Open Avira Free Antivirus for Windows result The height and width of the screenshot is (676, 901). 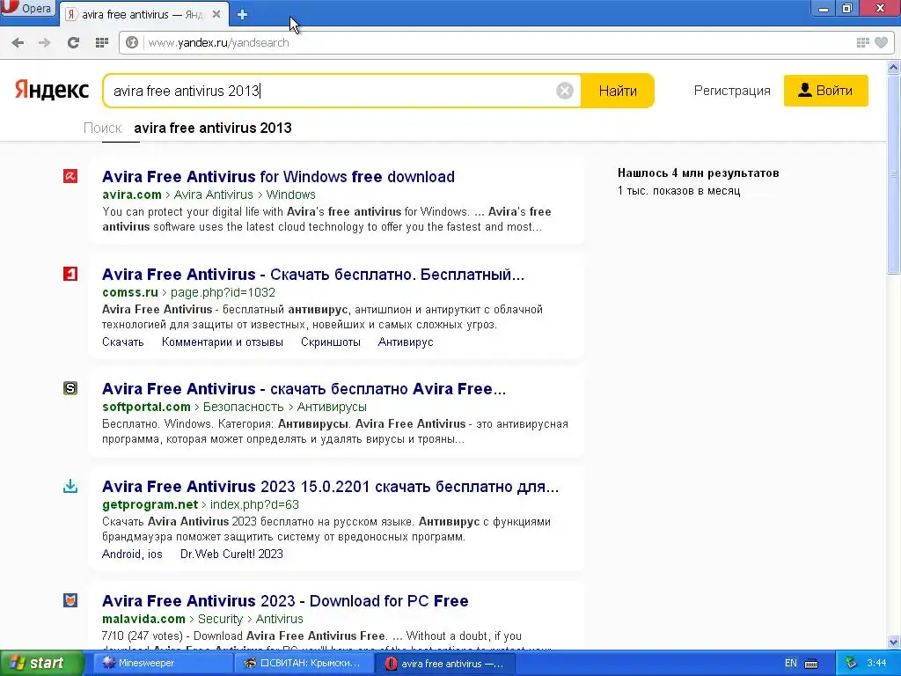(278, 176)
